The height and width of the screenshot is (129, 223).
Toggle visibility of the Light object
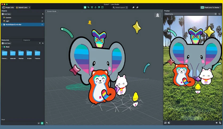coord(42,21)
